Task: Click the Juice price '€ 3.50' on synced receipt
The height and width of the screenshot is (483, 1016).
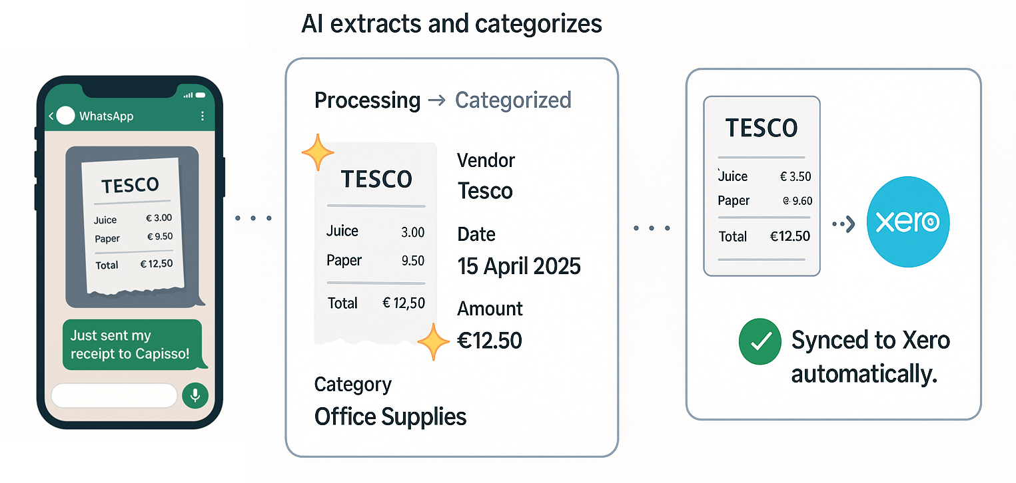Action: point(795,177)
